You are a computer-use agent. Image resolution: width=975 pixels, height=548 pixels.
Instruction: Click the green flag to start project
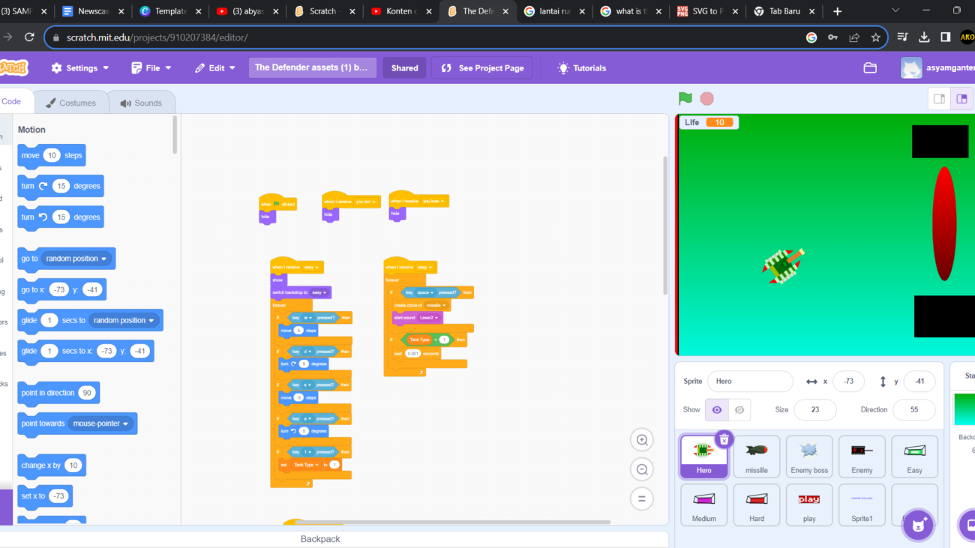[x=685, y=98]
